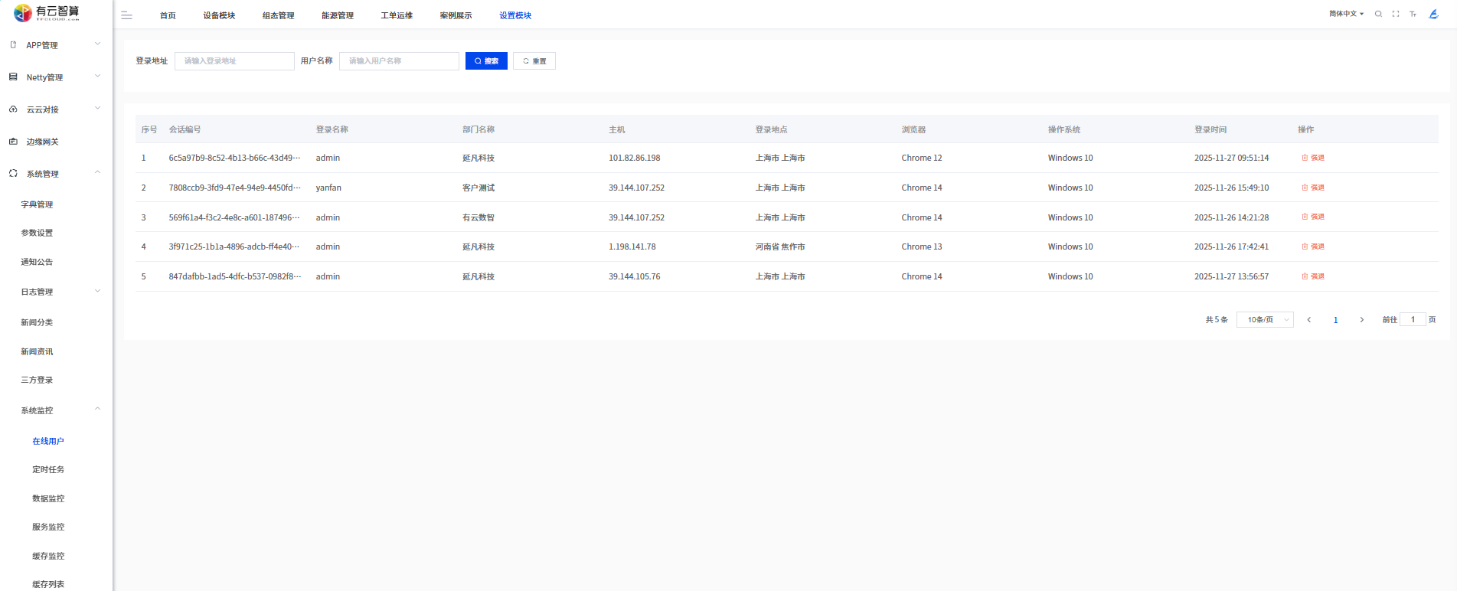This screenshot has height=591, width=1457.
Task: Click the blue user avatar icon
Action: click(x=1433, y=14)
